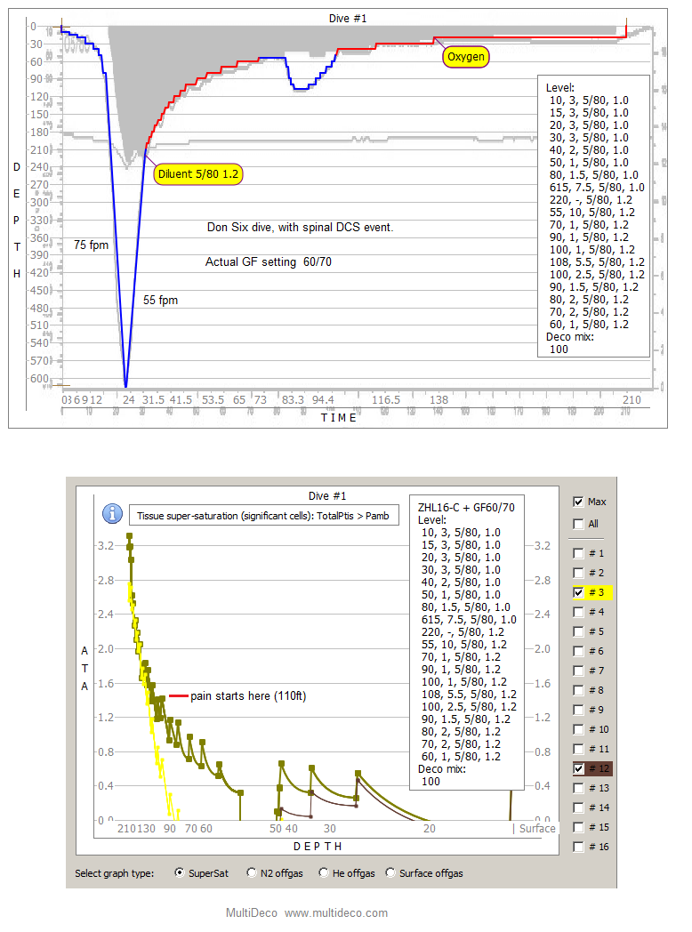The width and height of the screenshot is (692, 932).
Task: Check compartment # 5 checkbox
Action: coord(578,631)
